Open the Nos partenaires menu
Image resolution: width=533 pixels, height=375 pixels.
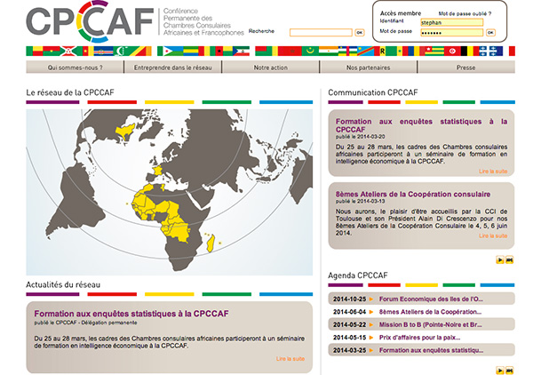[x=368, y=68]
